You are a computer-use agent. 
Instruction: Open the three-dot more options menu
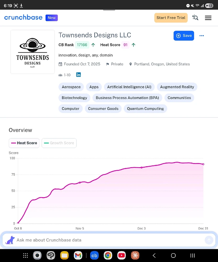click(x=202, y=36)
